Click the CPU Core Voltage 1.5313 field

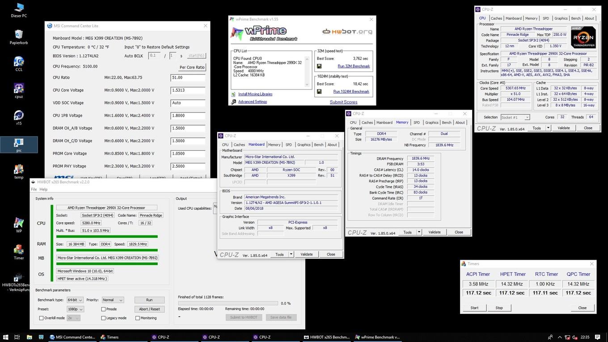[188, 90]
